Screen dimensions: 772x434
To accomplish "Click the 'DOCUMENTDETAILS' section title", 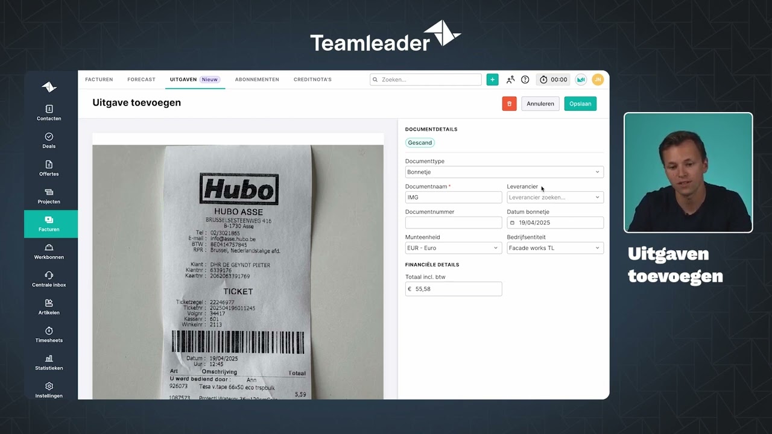I will click(431, 130).
